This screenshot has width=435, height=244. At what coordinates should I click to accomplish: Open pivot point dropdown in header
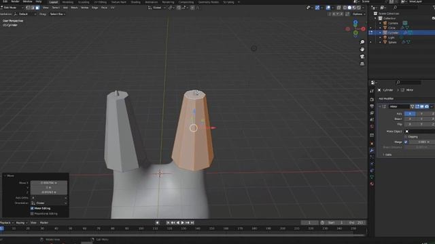coord(171,7)
